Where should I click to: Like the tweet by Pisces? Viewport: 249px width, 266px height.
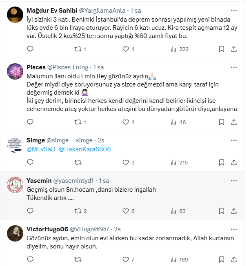tap(126, 122)
